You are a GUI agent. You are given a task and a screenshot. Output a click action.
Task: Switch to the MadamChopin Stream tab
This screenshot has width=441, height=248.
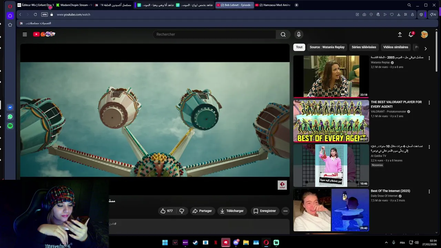click(x=74, y=5)
